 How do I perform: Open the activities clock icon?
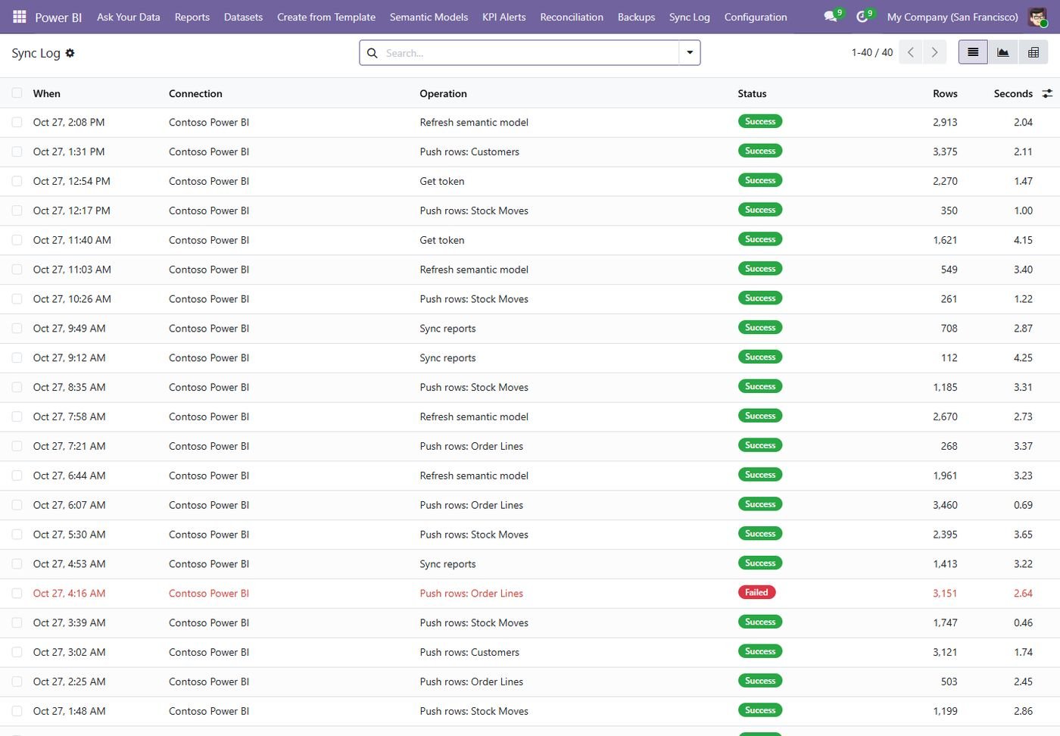click(x=862, y=17)
